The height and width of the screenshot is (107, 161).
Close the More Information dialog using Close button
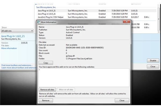click(122, 101)
